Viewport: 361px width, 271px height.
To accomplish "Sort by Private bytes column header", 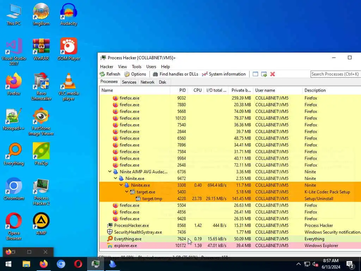I will 241,90.
